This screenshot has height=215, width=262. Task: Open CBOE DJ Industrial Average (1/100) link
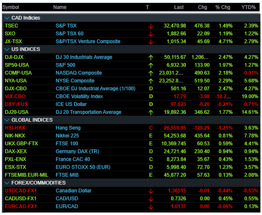click(x=96, y=89)
